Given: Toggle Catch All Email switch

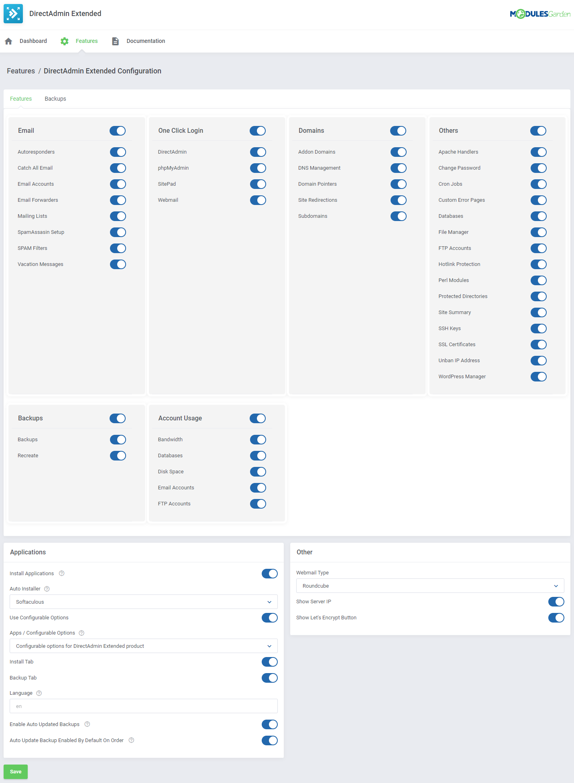Looking at the screenshot, I should (118, 168).
